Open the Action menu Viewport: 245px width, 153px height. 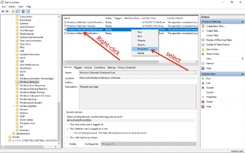click(x=12, y=6)
